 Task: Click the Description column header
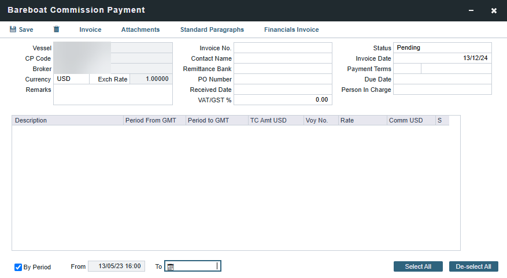pyautogui.click(x=68, y=121)
